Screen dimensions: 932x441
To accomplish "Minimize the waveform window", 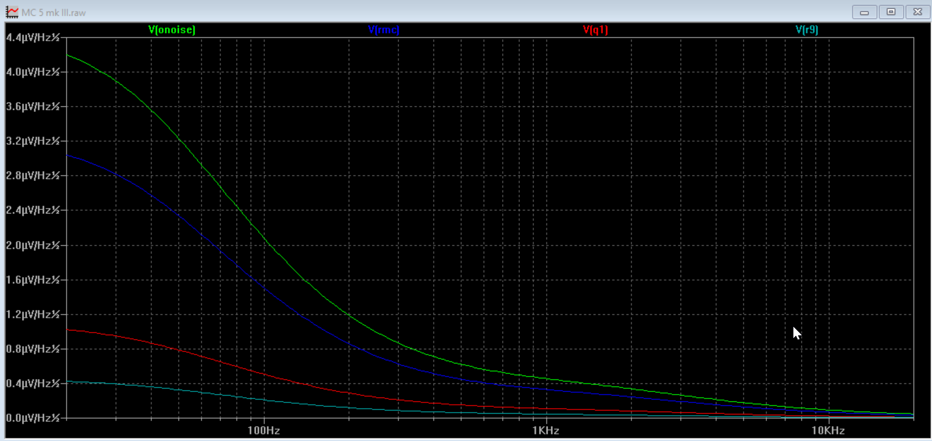I will pyautogui.click(x=865, y=12).
